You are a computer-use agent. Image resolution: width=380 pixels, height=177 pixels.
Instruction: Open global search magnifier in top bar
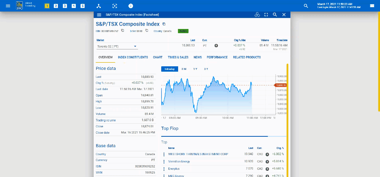[306, 6]
